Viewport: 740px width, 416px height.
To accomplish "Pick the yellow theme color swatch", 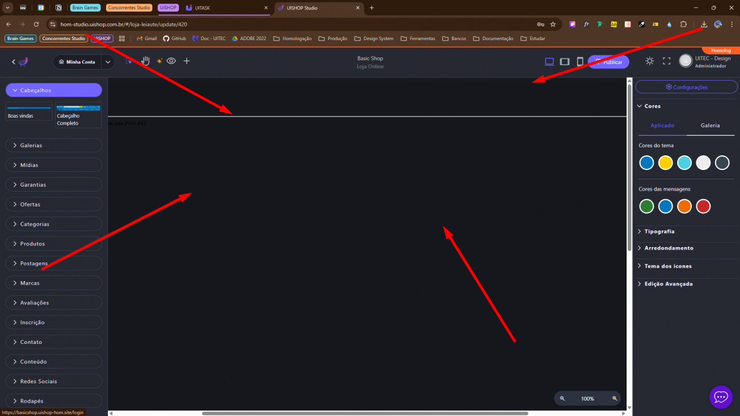I will [665, 163].
